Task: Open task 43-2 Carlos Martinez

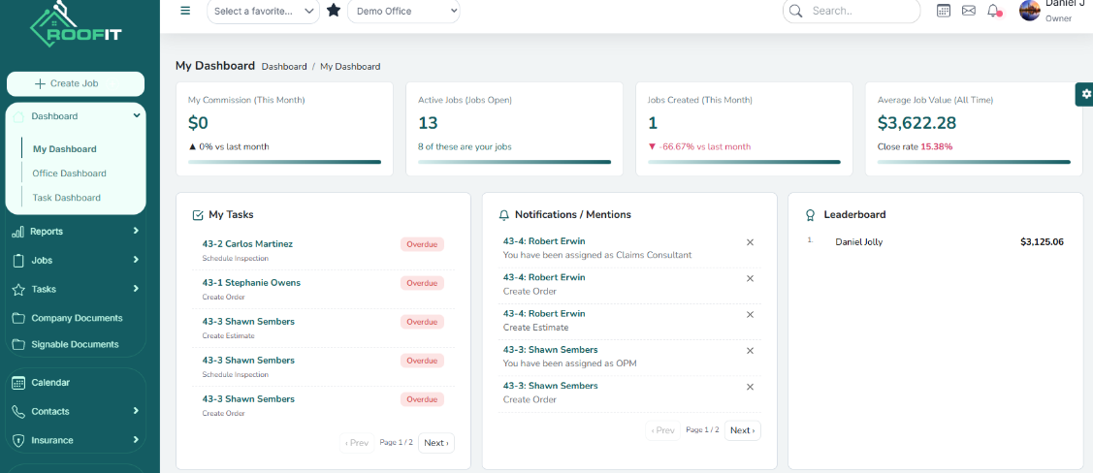Action: (x=247, y=244)
